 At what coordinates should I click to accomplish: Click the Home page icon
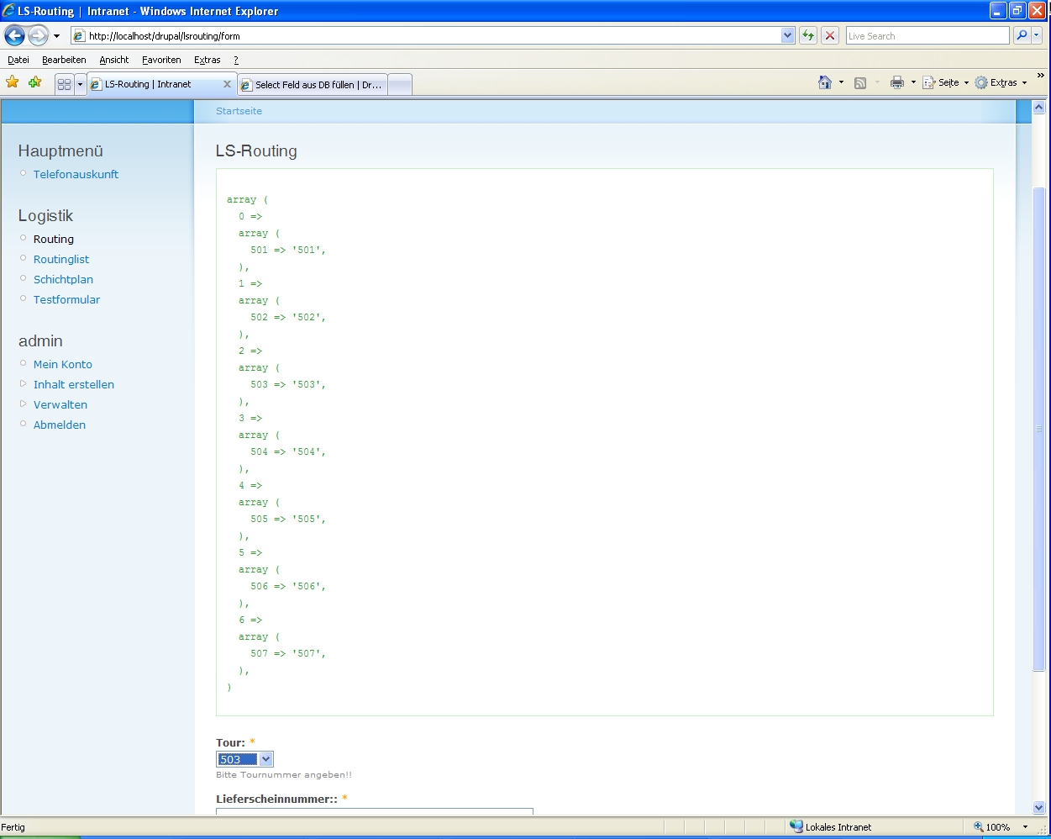(825, 82)
